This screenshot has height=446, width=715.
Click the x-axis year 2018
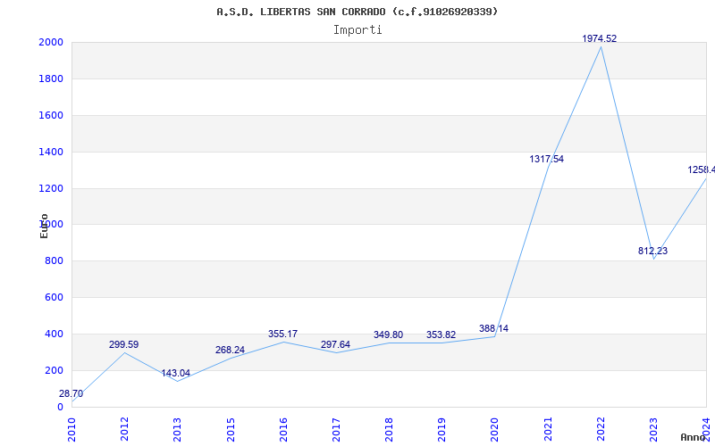(x=389, y=430)
